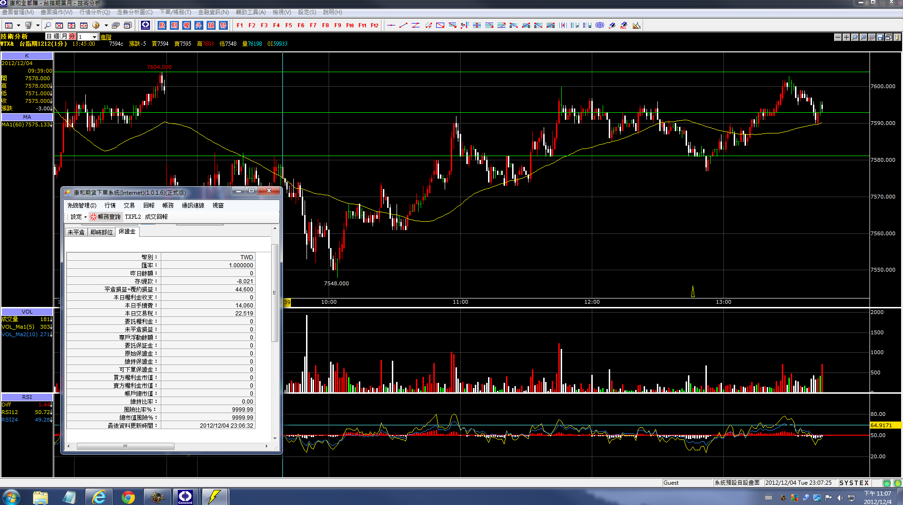Open the 行情分析(Q) menu
The width and height of the screenshot is (903, 505).
[94, 12]
